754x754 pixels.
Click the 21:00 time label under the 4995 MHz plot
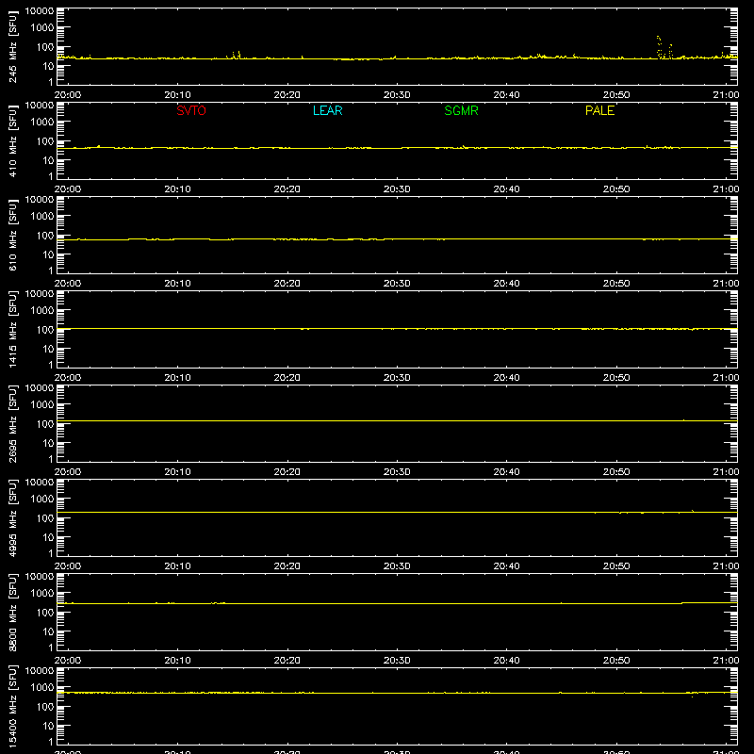tap(726, 566)
